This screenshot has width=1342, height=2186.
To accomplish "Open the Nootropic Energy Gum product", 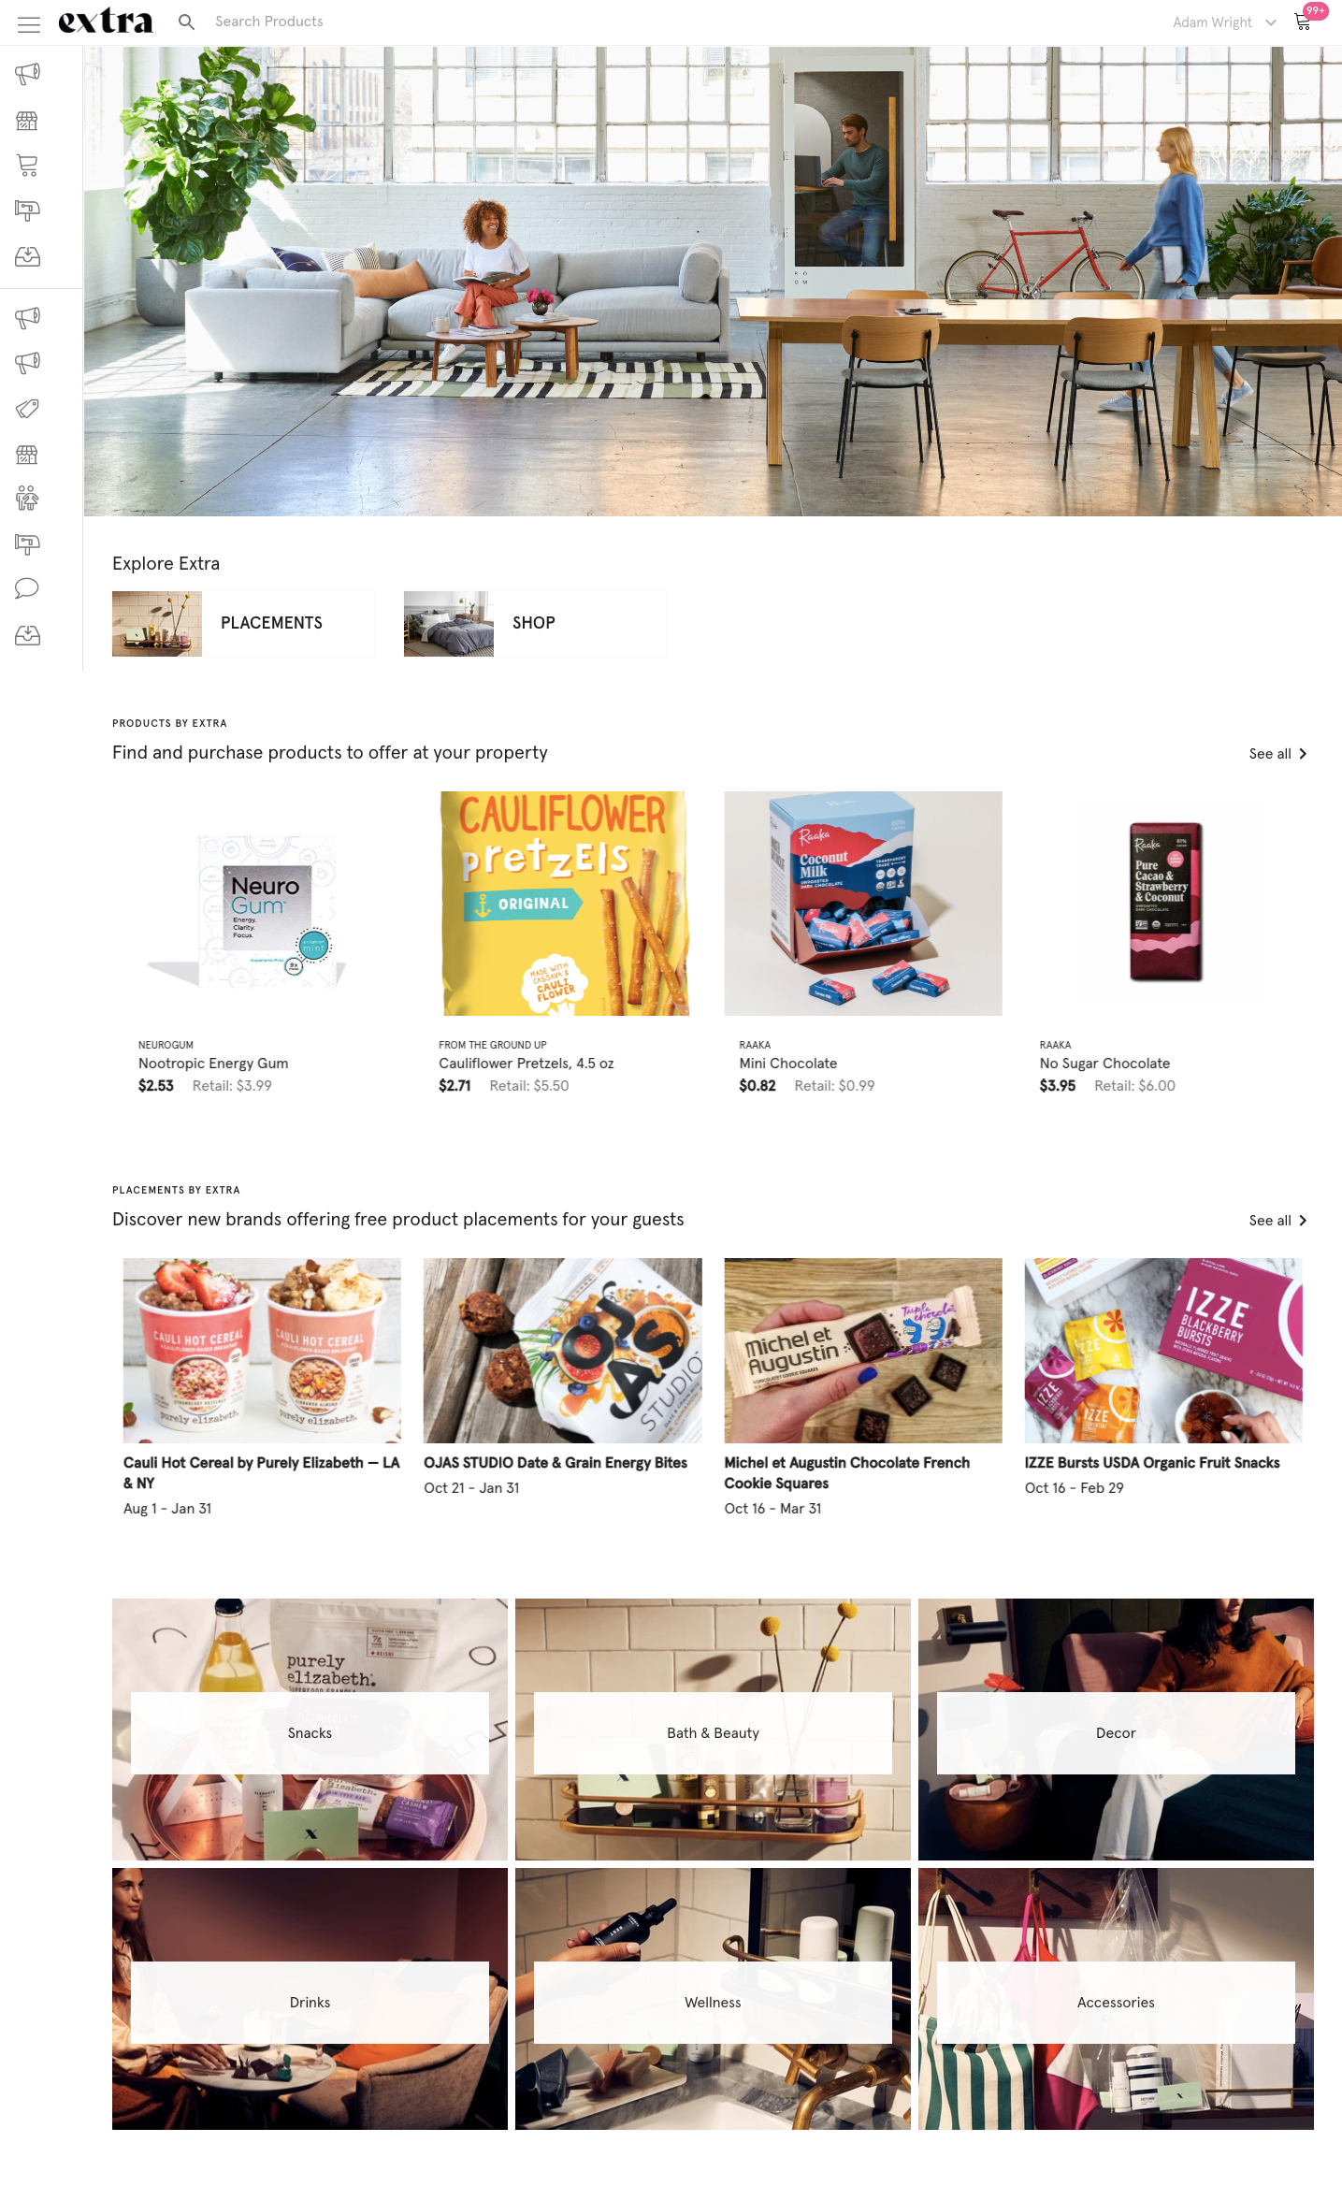I will (x=213, y=1064).
